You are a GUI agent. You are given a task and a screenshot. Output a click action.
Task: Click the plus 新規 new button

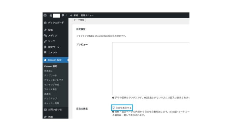[74, 15]
